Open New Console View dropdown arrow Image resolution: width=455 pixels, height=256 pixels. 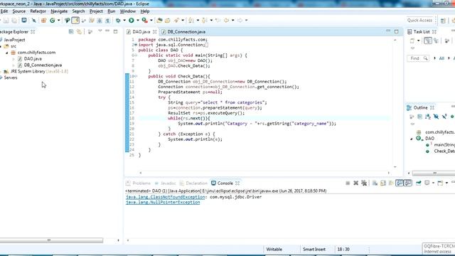446,183
